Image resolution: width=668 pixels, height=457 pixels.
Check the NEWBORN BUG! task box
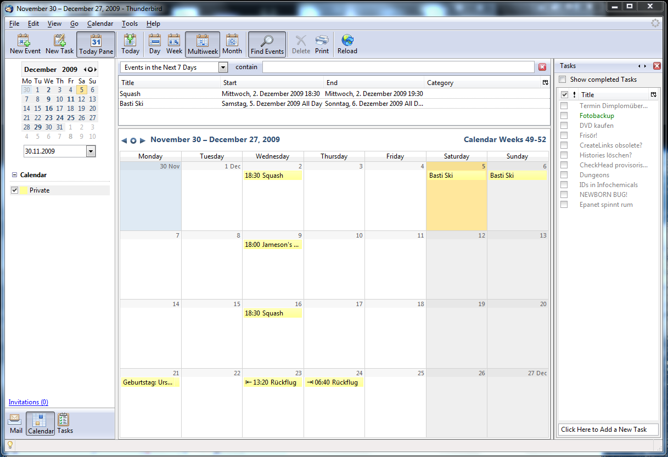coord(564,195)
